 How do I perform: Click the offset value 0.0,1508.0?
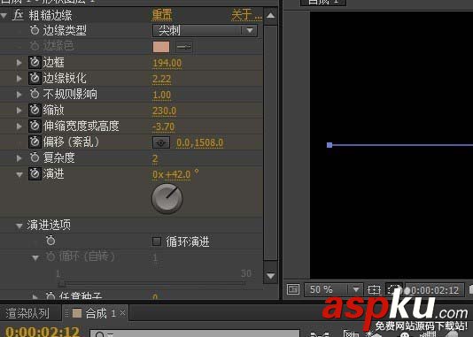click(199, 142)
